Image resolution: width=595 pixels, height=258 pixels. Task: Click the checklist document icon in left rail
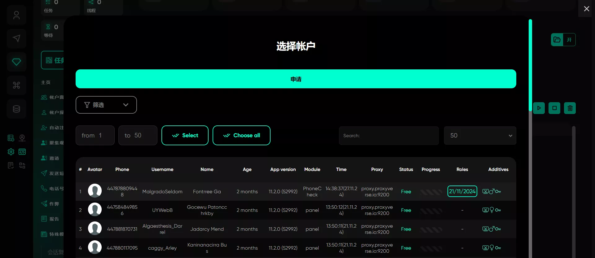pyautogui.click(x=11, y=165)
